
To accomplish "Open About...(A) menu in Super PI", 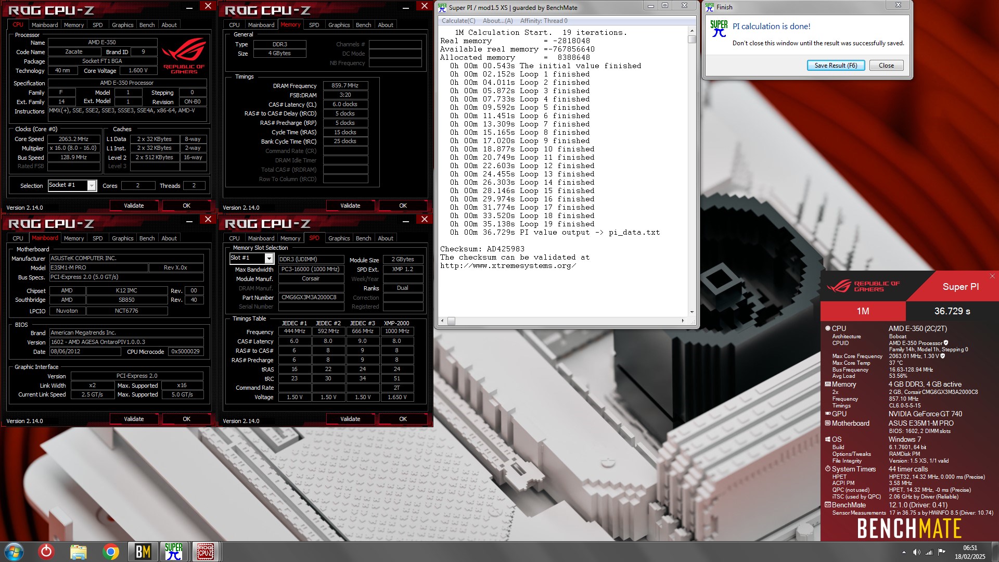I will (x=497, y=21).
